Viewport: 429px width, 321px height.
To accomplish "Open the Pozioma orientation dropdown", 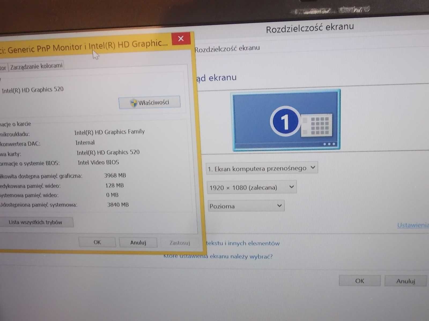I will 246,206.
